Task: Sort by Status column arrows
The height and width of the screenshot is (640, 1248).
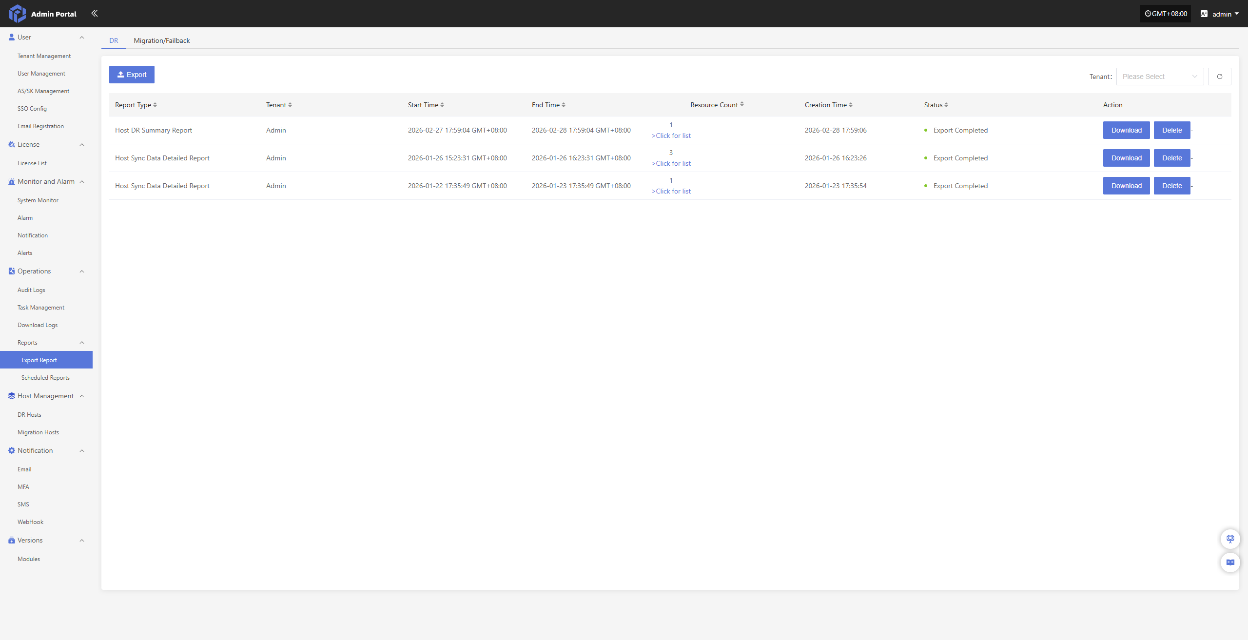Action: point(946,105)
